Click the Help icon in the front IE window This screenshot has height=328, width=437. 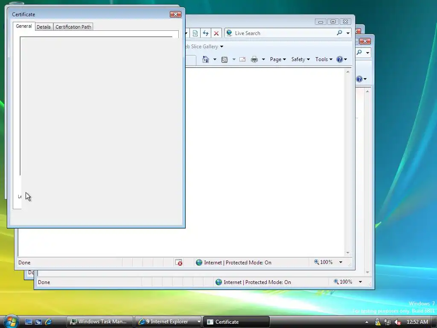tap(339, 59)
